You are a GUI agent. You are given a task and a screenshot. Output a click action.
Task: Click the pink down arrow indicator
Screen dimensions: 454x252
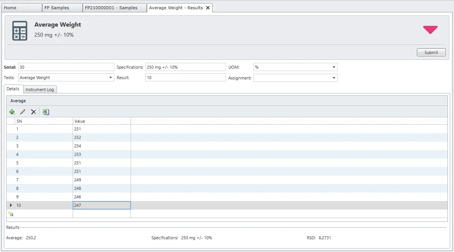pos(430,30)
